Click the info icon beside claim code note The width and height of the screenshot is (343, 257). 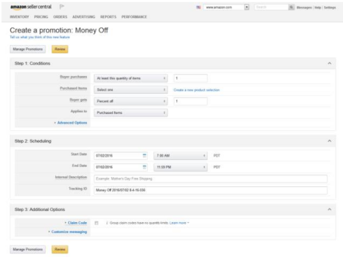coord(107,223)
